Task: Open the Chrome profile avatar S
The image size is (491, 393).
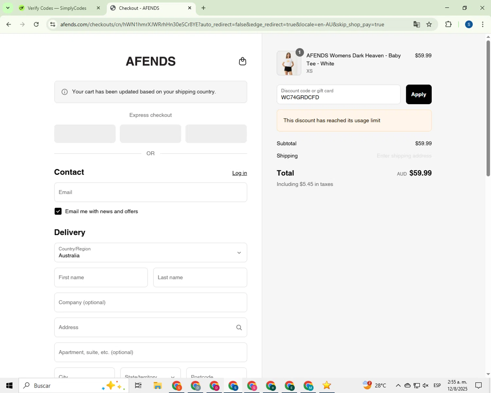Action: pyautogui.click(x=469, y=24)
